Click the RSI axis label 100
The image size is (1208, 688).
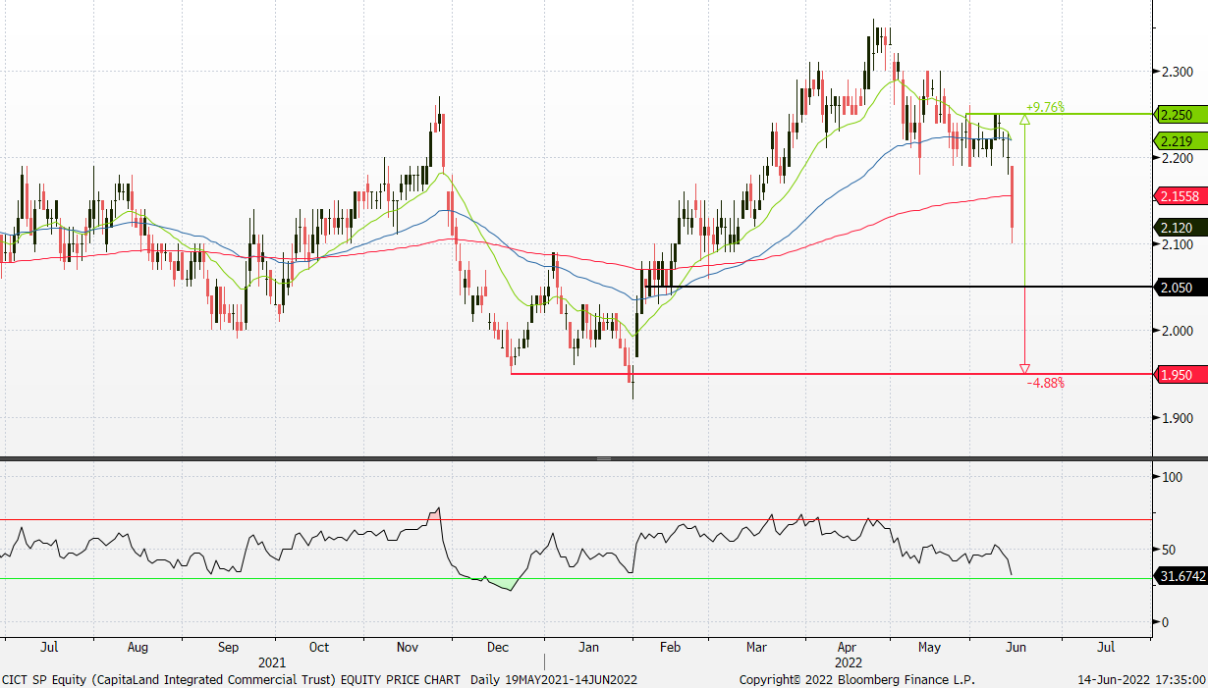[x=1171, y=477]
